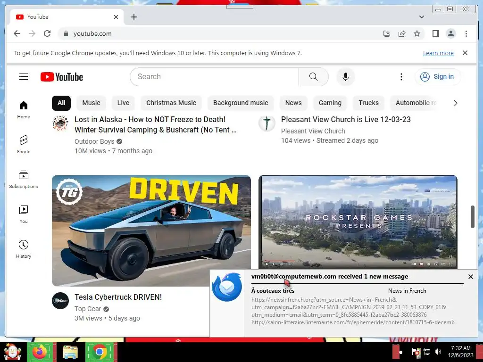The width and height of the screenshot is (483, 362).
Task: Click the network tray icon
Action: 427,352
